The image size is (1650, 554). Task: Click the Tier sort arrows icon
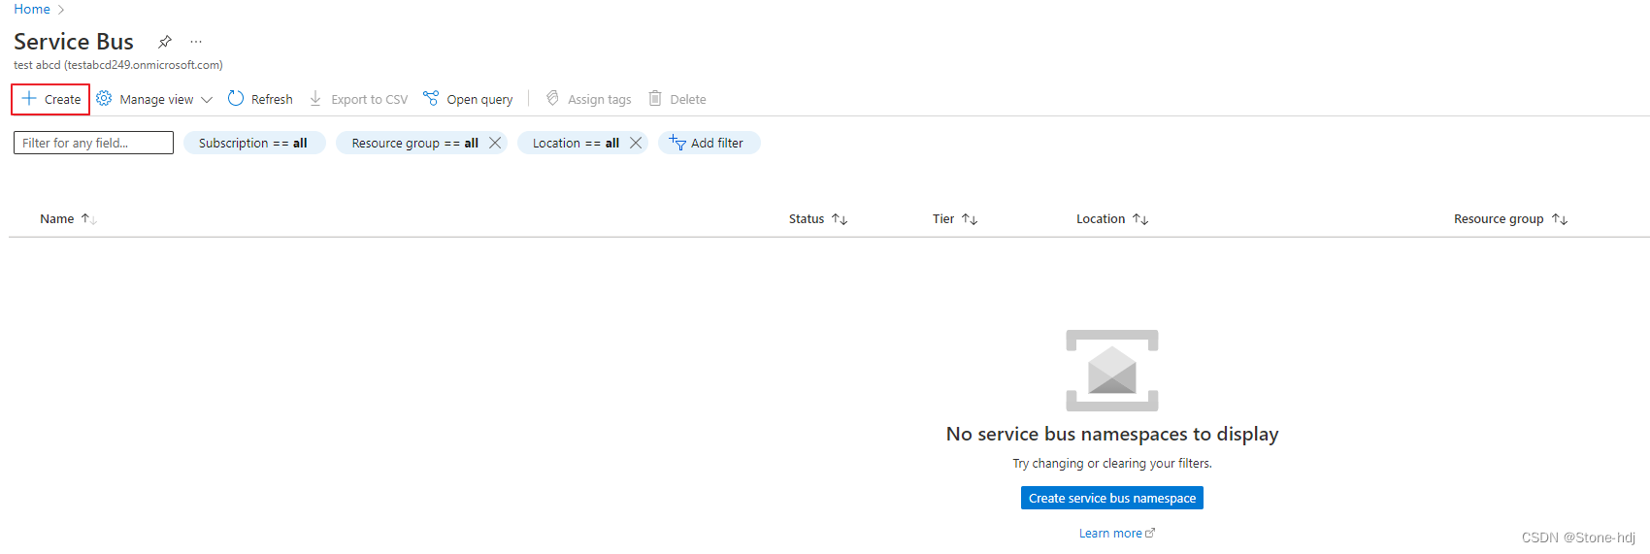click(970, 219)
